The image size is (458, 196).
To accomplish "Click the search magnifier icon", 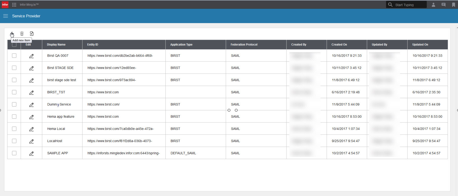I will 390,5.
